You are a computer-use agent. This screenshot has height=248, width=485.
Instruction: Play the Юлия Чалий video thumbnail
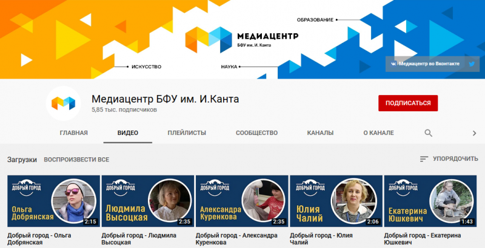pos(336,201)
